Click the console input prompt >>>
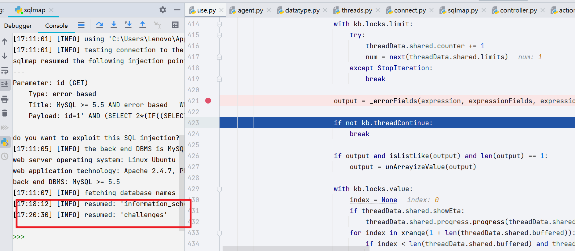 click(x=19, y=237)
